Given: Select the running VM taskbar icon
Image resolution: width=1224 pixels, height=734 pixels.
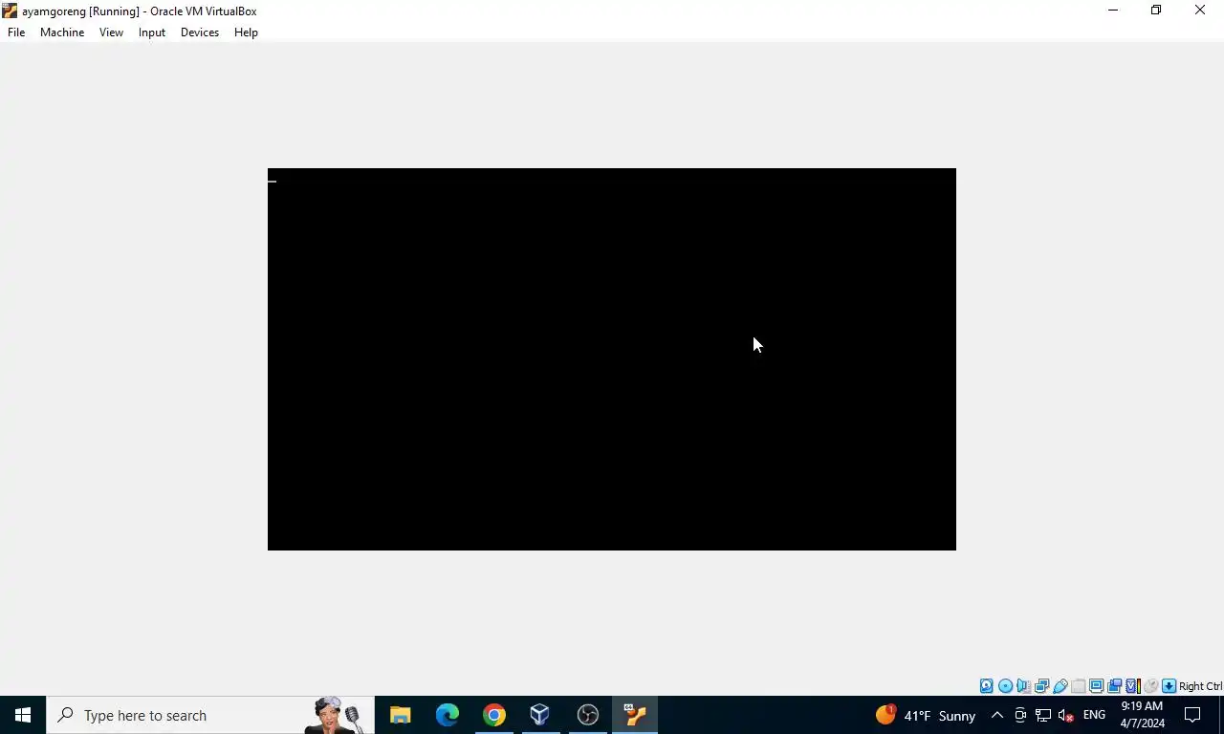Looking at the screenshot, I should pos(635,715).
